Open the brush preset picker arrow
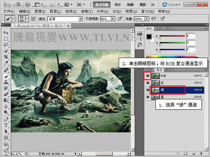Screen dimensions: 210x157 point(27,19)
